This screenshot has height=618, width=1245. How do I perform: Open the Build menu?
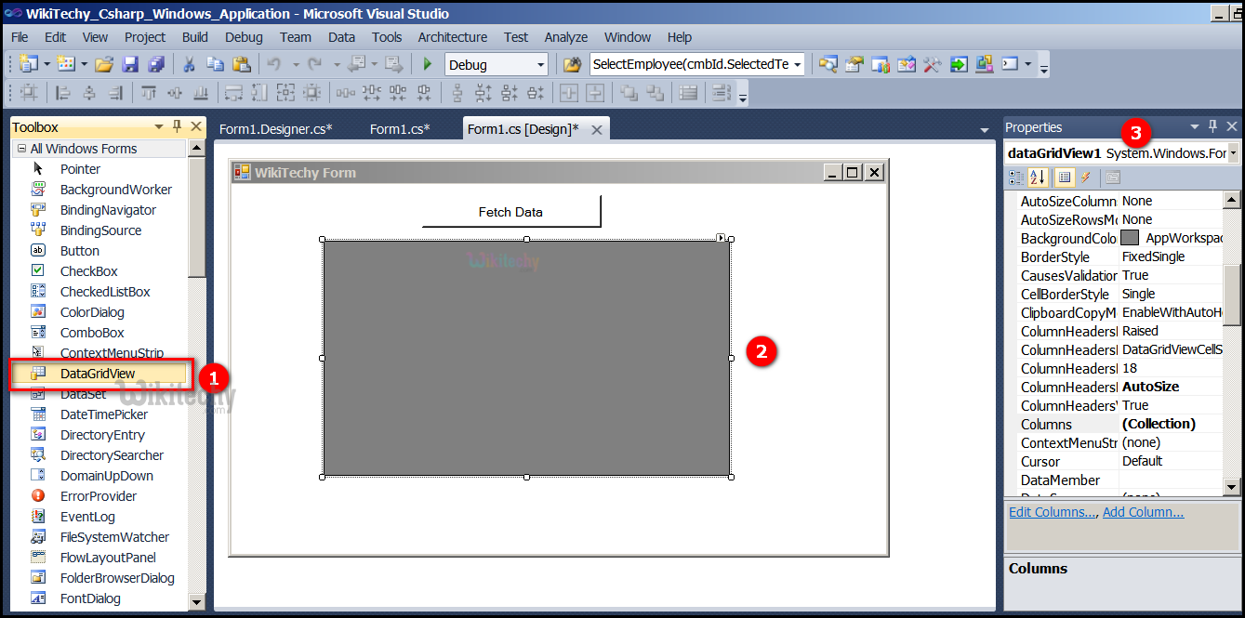[x=194, y=37]
